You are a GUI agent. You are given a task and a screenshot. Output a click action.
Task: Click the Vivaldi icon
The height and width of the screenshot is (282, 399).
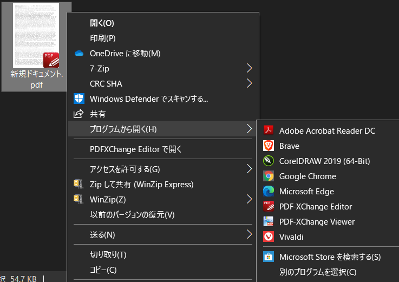coord(268,237)
